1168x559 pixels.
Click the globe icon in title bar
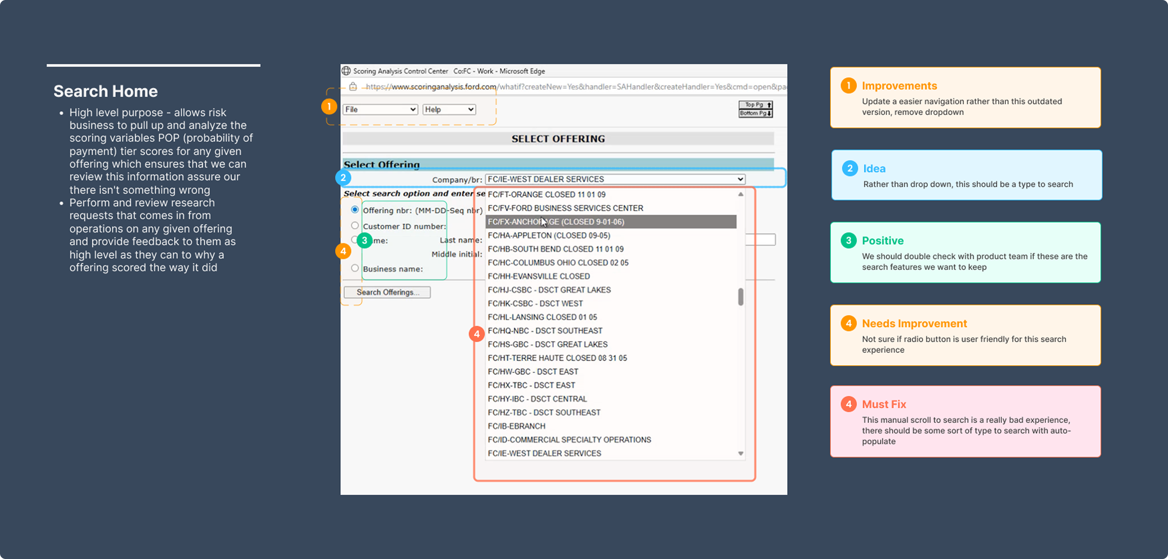pos(346,71)
